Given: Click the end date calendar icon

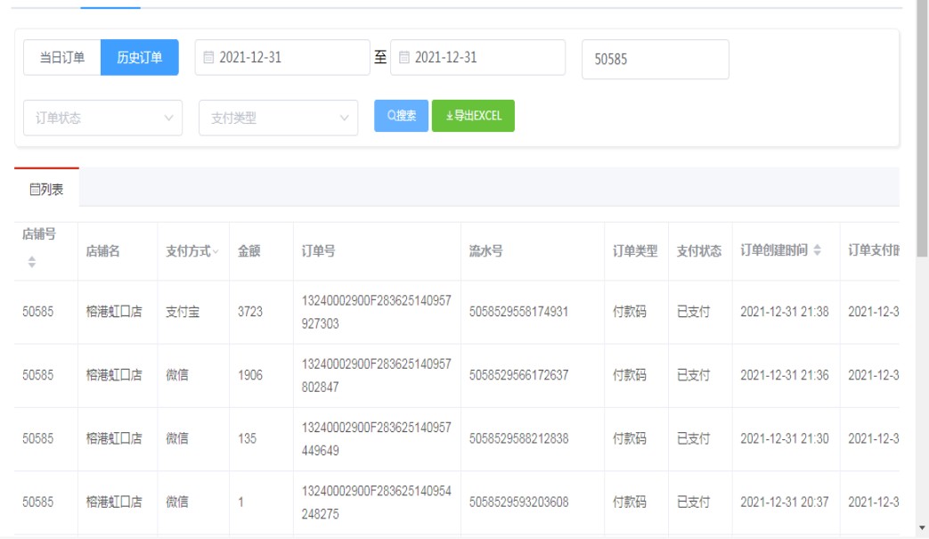Looking at the screenshot, I should pos(403,58).
